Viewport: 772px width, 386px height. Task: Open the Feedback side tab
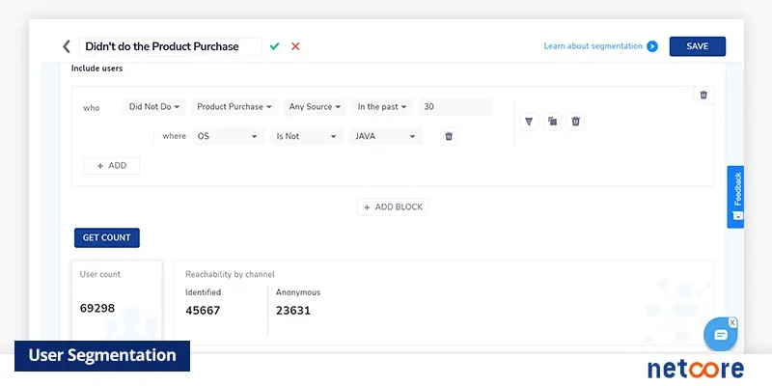click(735, 197)
